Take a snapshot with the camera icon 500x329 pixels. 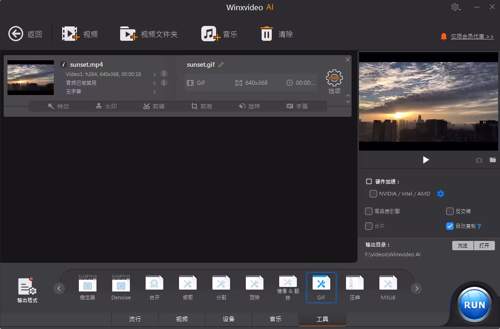pyautogui.click(x=479, y=160)
